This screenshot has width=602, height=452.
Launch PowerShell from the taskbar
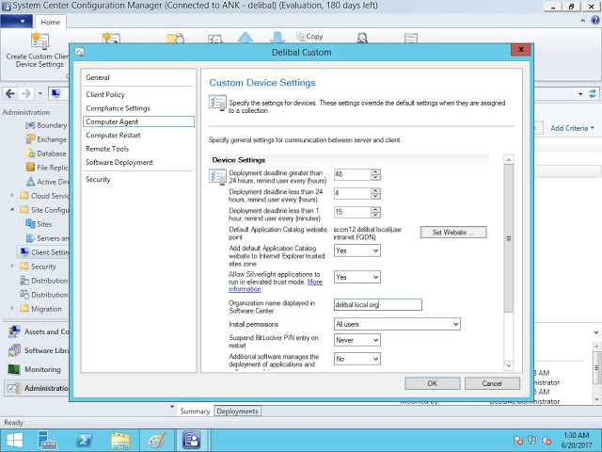83,440
